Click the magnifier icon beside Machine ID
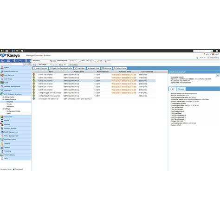 point(51,61)
